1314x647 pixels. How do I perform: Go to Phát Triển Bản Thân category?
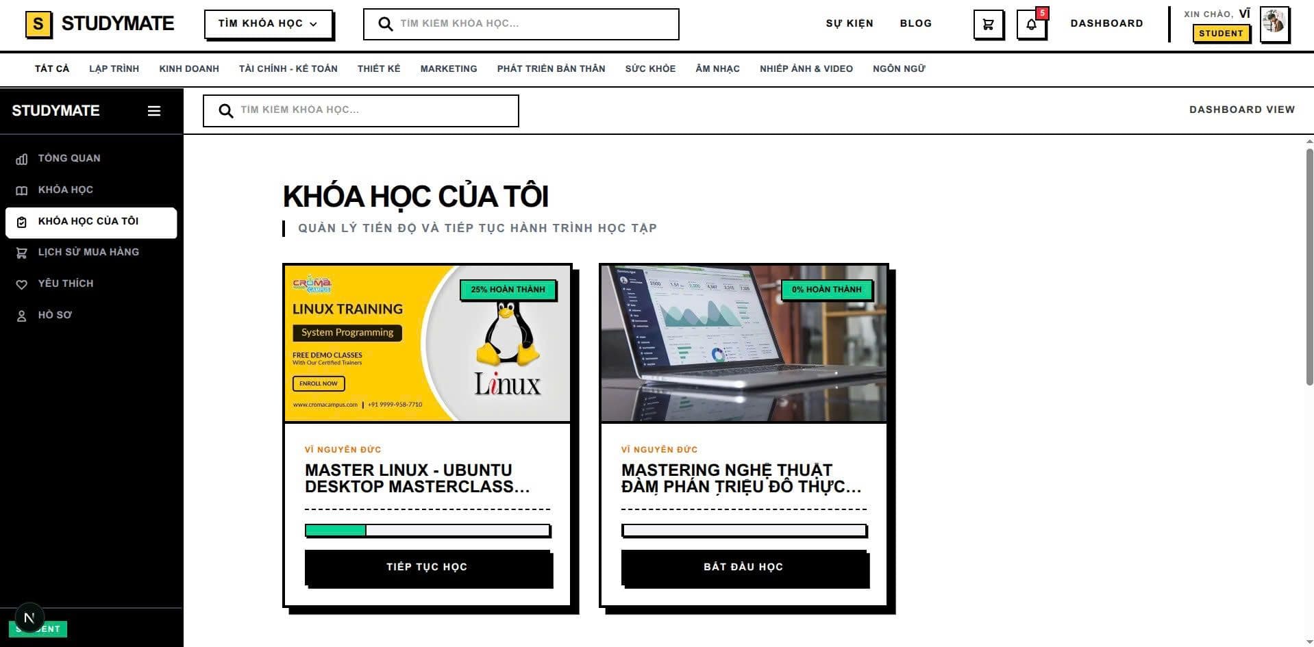click(x=551, y=68)
